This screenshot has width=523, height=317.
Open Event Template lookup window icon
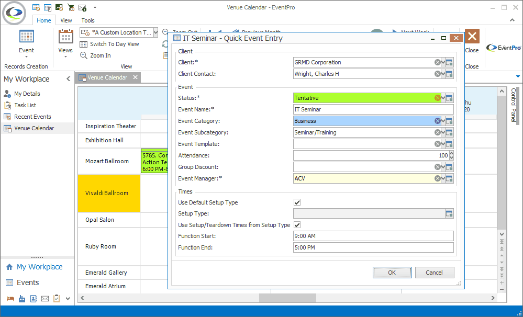[x=449, y=144]
